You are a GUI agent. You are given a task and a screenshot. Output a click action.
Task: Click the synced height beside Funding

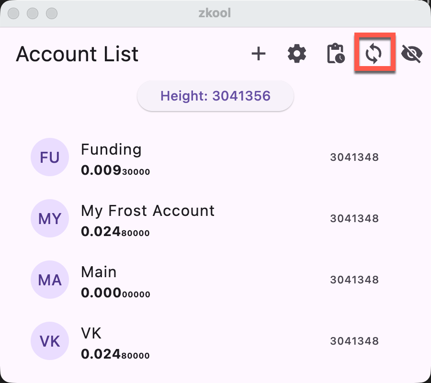[354, 158]
